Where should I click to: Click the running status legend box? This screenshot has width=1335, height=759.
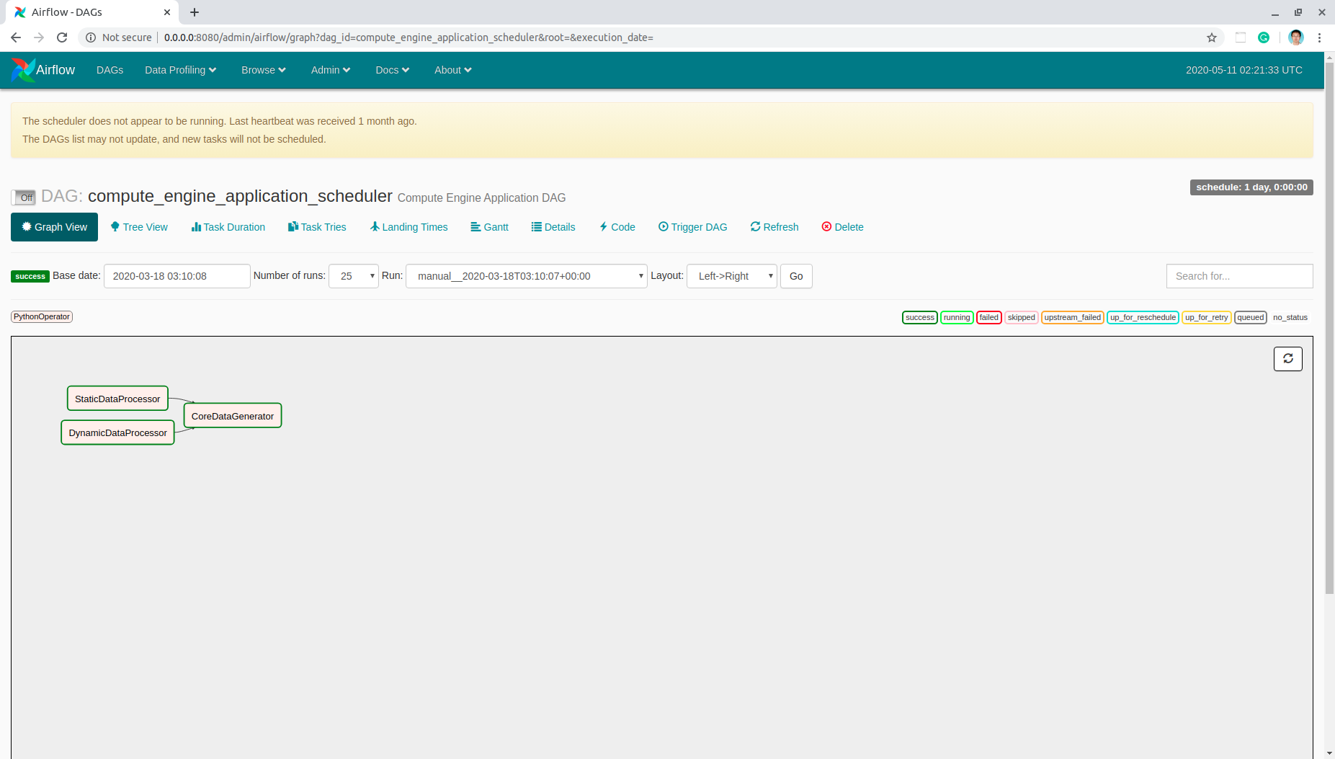pyautogui.click(x=957, y=317)
